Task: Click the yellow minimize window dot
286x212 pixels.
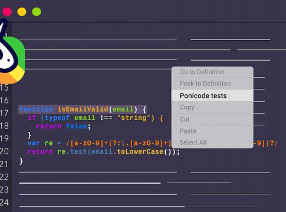Action: click(22, 12)
